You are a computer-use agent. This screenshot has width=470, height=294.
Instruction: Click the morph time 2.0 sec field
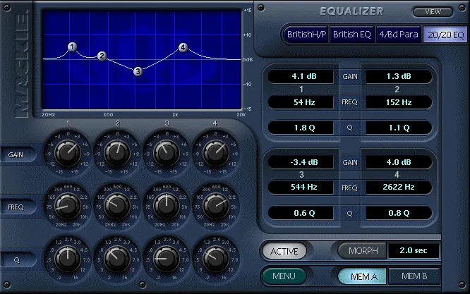pos(414,250)
